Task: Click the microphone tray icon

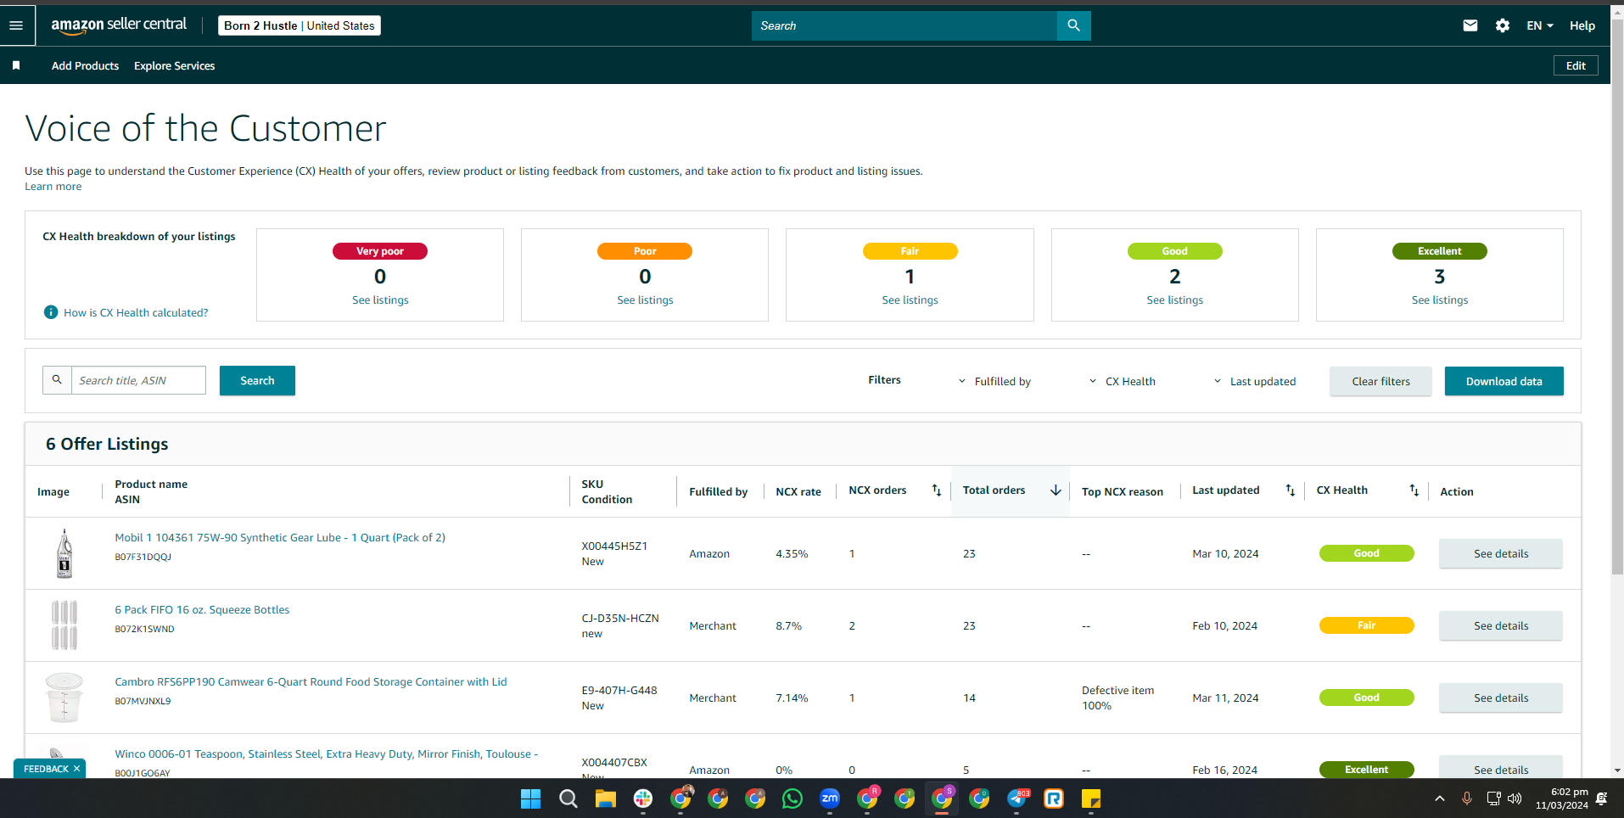Action: (1467, 798)
